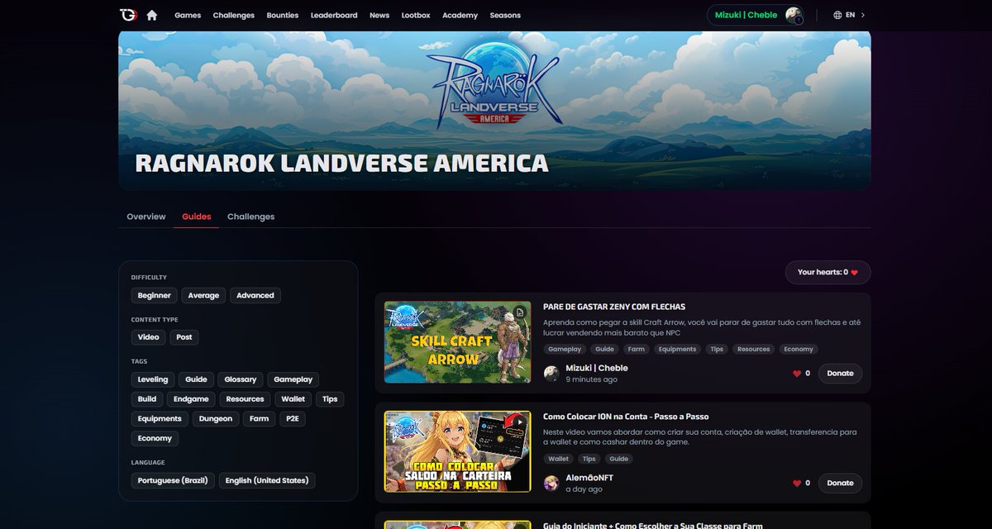Image resolution: width=992 pixels, height=529 pixels.
Task: Open the Lootbox menu item
Action: (x=416, y=15)
